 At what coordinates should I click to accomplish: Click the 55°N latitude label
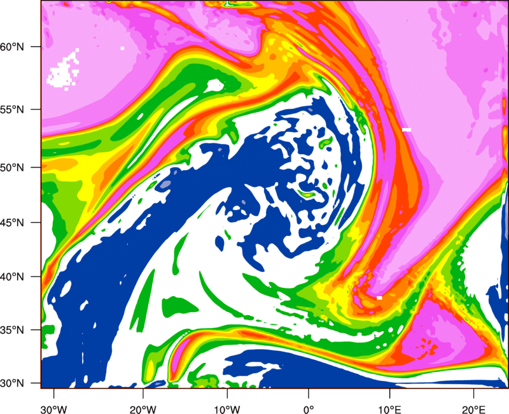point(12,110)
